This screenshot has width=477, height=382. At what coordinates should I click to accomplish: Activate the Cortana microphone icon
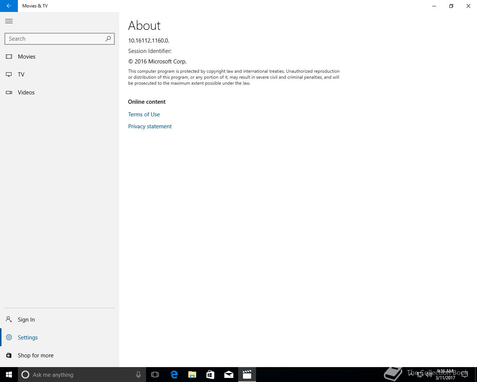point(138,375)
